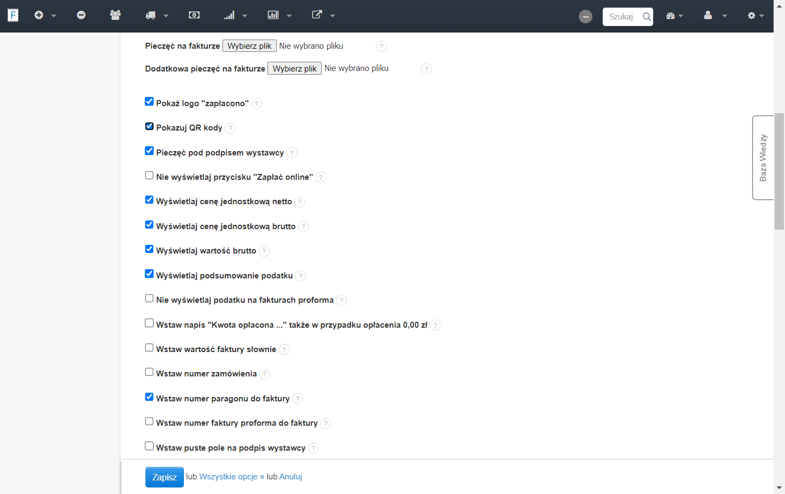The height and width of the screenshot is (494, 785).
Task: Show help for Nie wyświetlaj przycisku Zapłać online
Action: (x=321, y=177)
